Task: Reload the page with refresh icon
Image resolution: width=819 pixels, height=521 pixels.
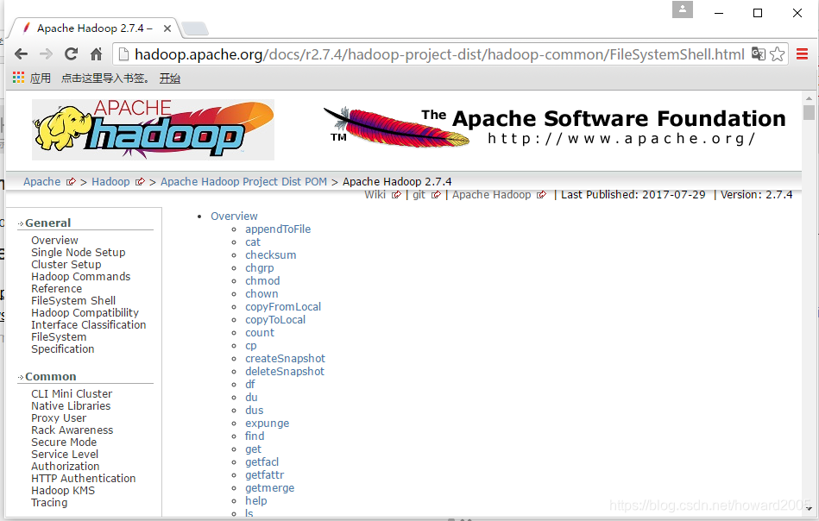Action: tap(71, 53)
